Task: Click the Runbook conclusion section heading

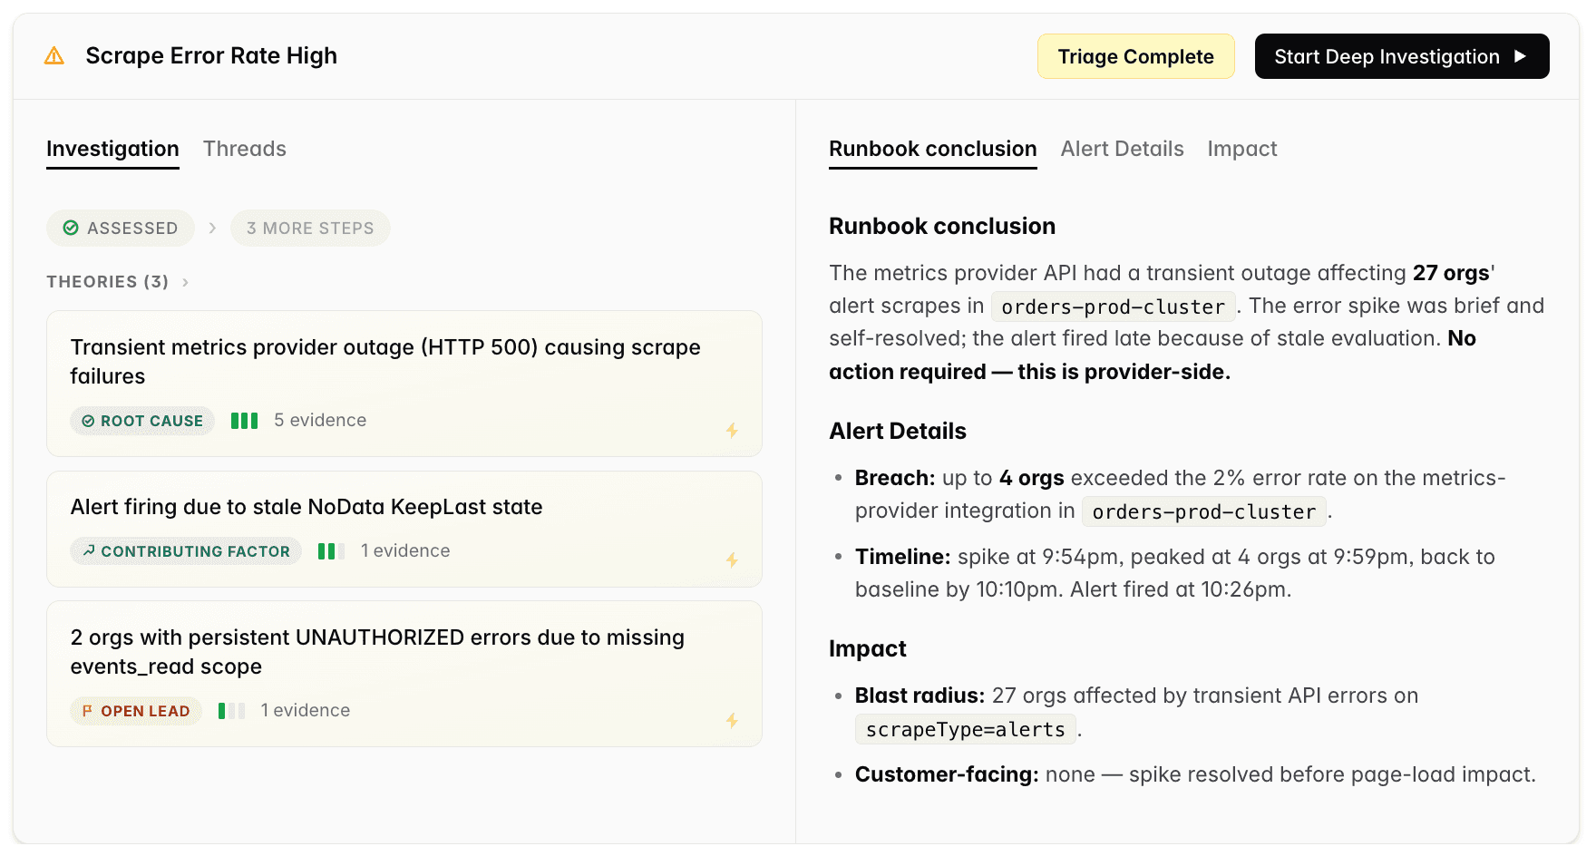Action: tap(942, 226)
